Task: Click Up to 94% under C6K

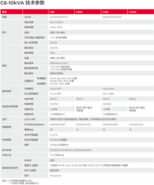Action: coord(56,89)
